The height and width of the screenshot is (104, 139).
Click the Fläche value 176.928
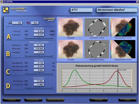click(39, 49)
